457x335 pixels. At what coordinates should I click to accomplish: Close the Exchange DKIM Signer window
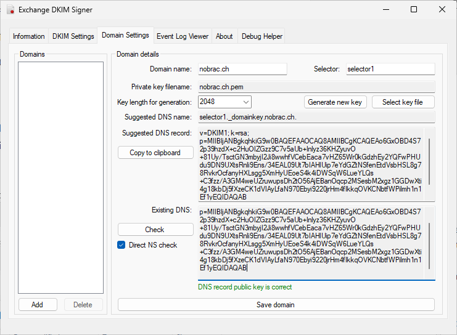442,10
